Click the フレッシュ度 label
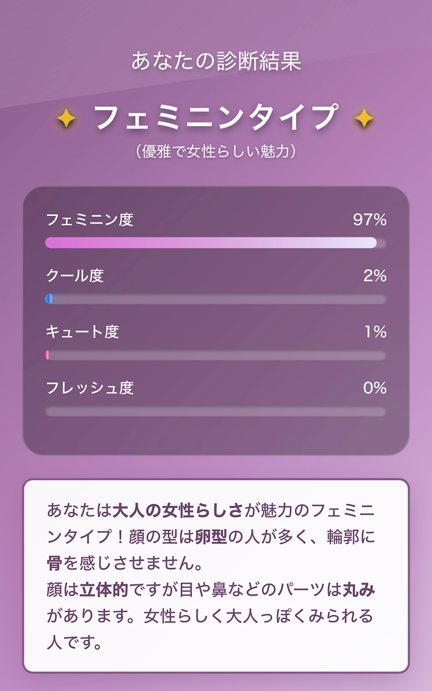 [x=89, y=387]
